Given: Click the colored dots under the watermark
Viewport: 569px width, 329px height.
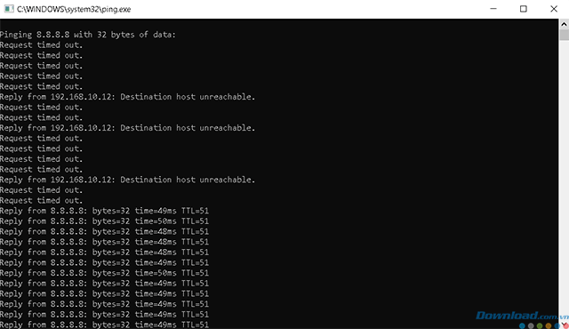Looking at the screenshot, I should [543, 325].
